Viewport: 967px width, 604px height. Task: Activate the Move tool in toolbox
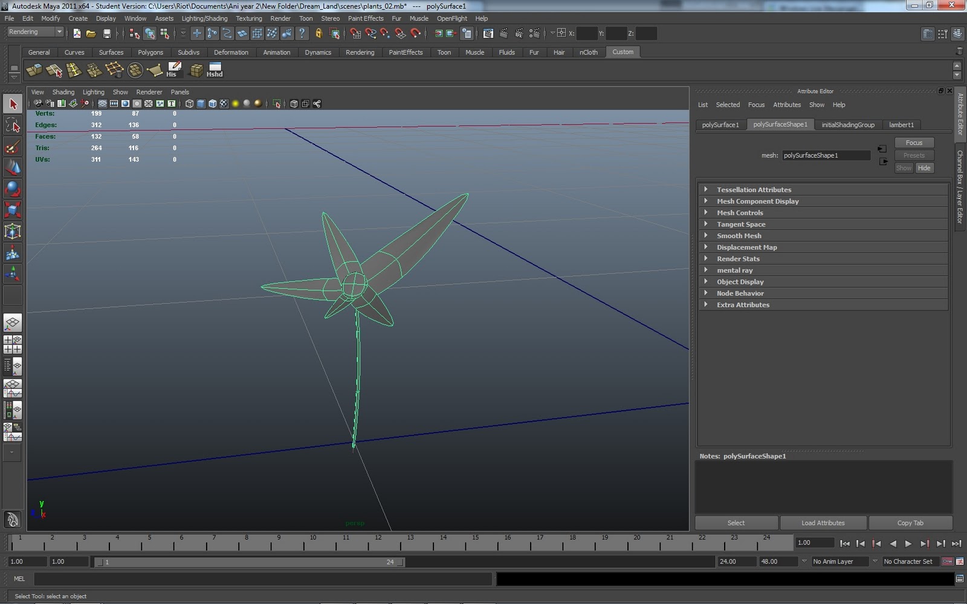point(13,168)
